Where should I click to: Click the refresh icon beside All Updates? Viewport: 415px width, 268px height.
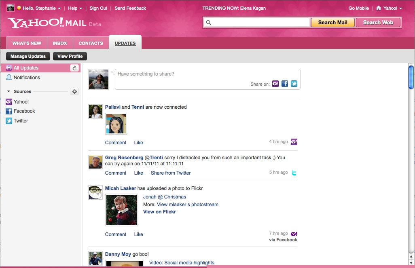(74, 68)
